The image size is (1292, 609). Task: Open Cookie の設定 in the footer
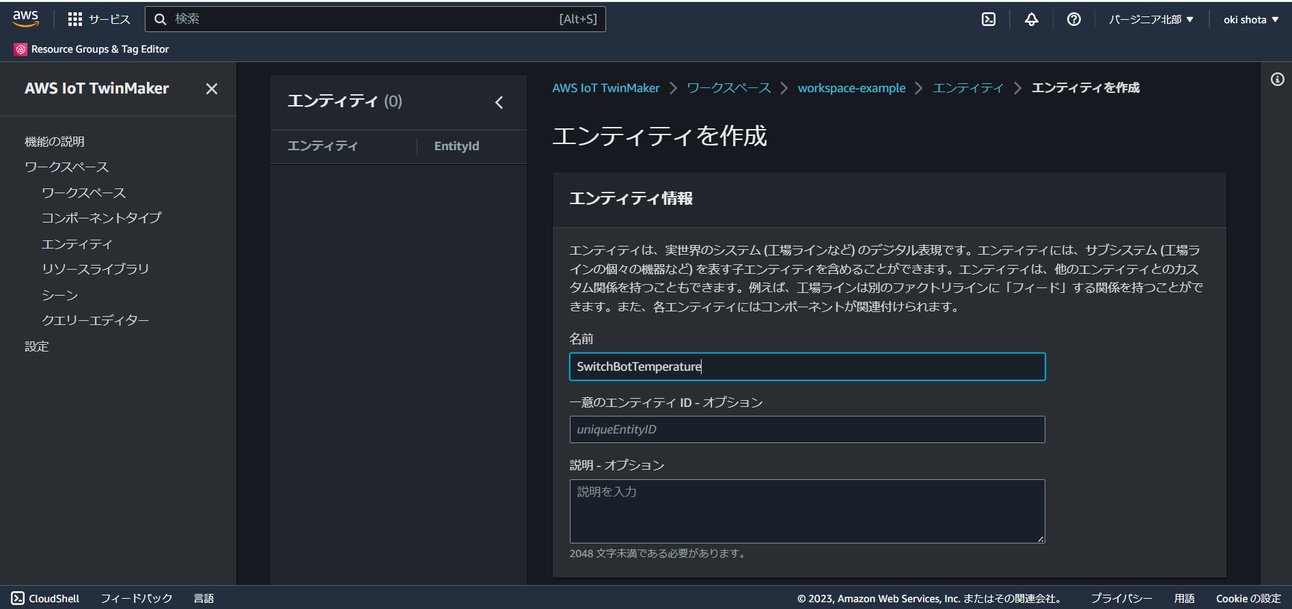tap(1248, 599)
